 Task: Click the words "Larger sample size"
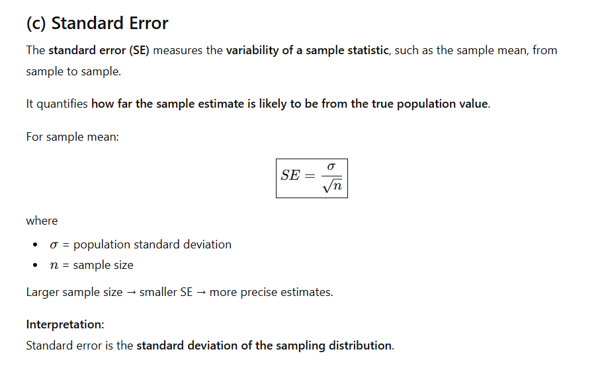(x=74, y=291)
